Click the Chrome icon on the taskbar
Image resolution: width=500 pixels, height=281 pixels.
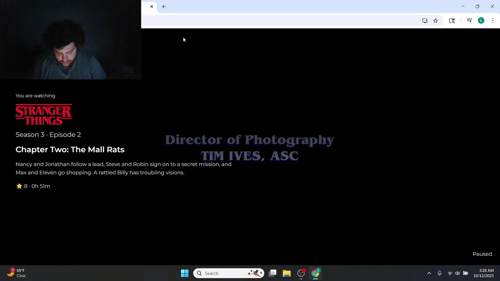pos(315,273)
